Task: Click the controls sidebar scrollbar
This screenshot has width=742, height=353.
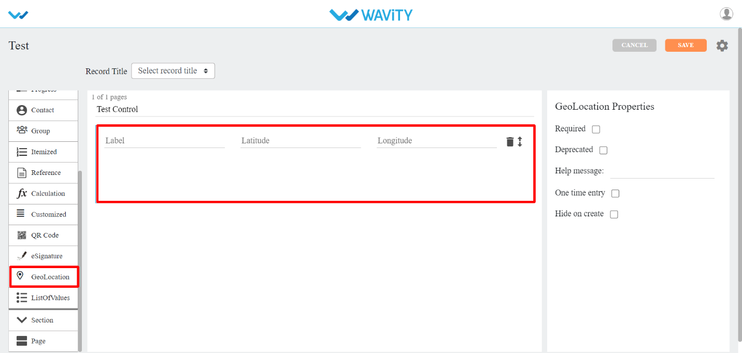Action: 80,261
